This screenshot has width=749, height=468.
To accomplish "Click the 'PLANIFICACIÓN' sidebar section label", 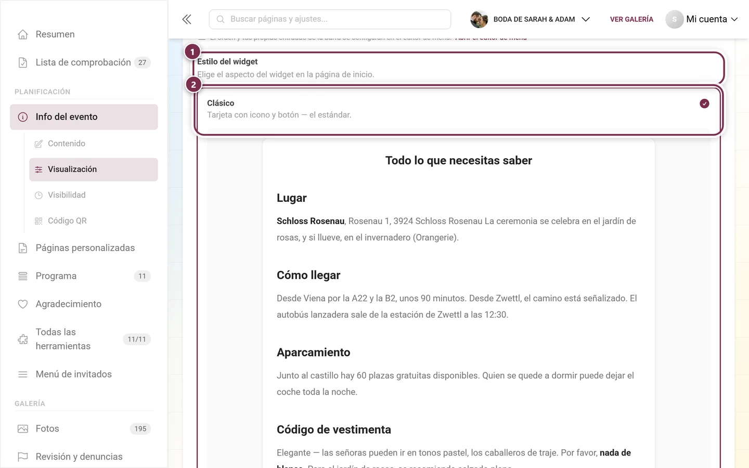I will pyautogui.click(x=43, y=92).
